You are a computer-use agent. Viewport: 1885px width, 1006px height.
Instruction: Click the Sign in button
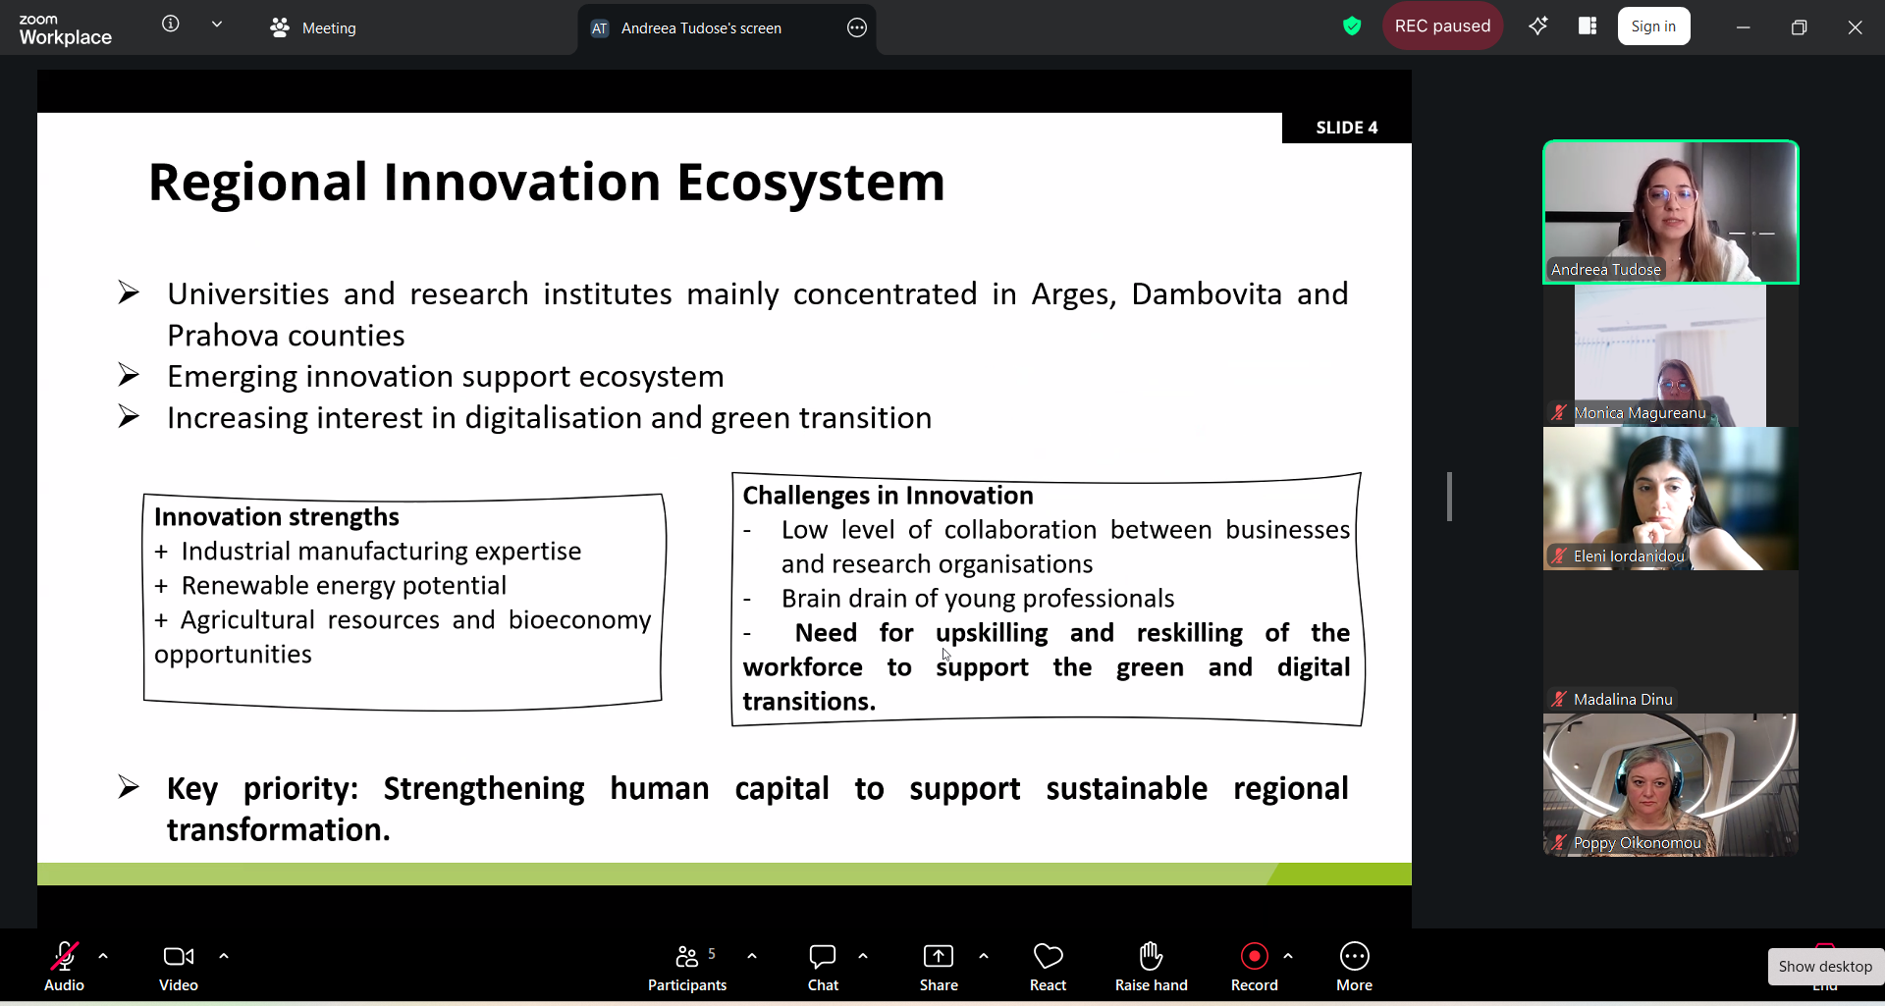pos(1653,26)
